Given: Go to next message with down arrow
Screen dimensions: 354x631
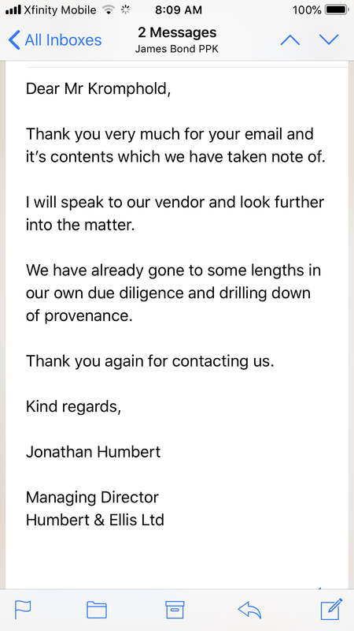Looking at the screenshot, I should click(x=329, y=39).
